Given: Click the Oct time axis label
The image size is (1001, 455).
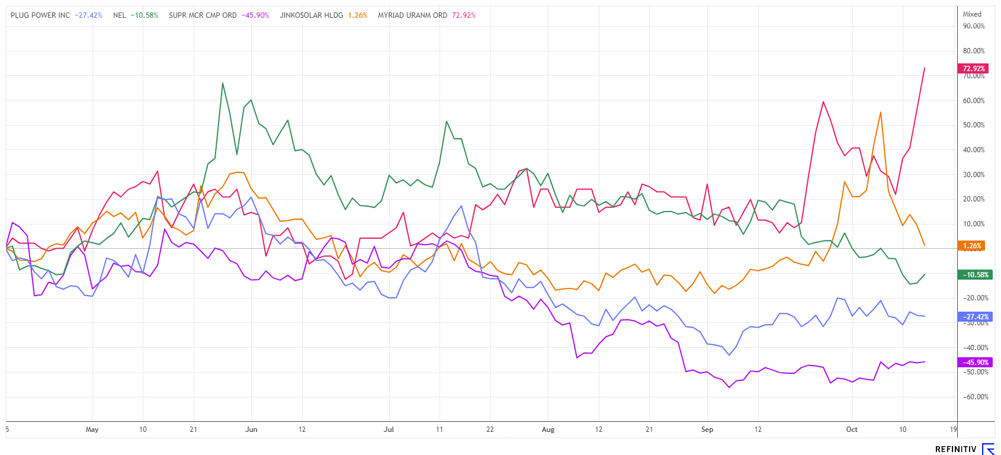Looking at the screenshot, I should point(852,430).
